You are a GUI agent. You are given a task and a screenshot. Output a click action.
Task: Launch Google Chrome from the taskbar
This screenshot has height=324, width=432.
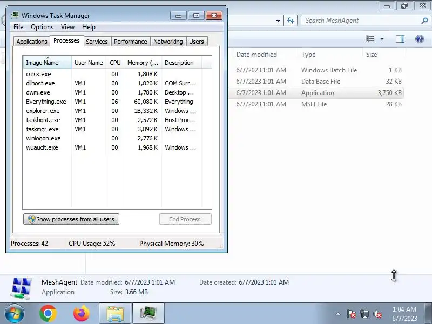pyautogui.click(x=48, y=314)
